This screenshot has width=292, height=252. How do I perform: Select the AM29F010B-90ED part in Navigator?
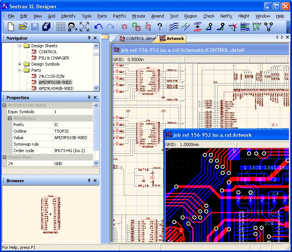click(x=55, y=82)
